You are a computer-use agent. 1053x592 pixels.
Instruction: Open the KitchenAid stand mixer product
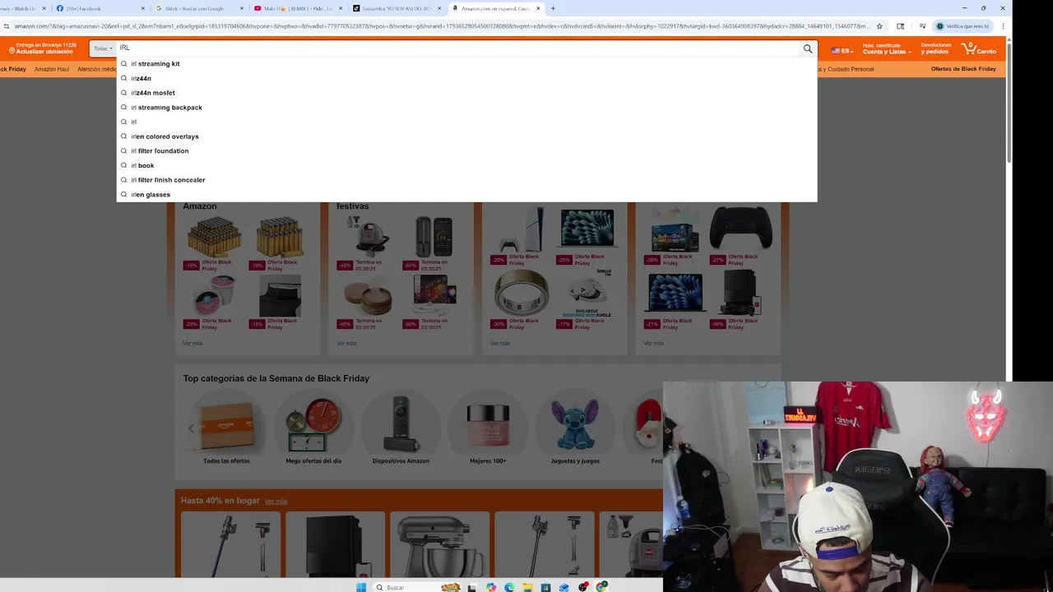439,544
